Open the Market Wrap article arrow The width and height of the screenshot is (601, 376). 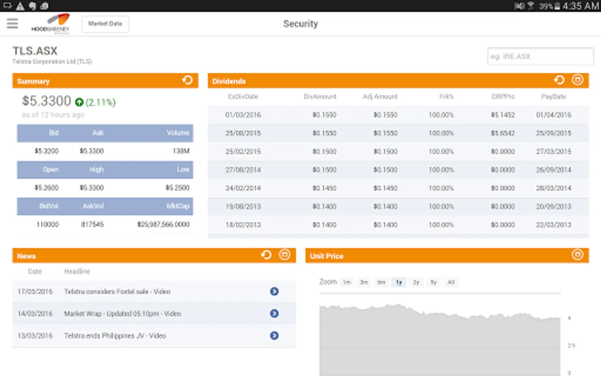(x=274, y=313)
